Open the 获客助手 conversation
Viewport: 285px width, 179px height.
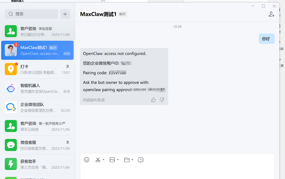37,164
